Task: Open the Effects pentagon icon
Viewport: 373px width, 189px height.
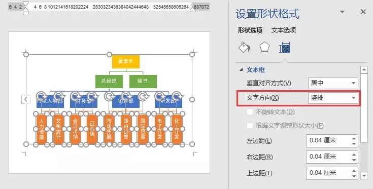Action: [x=264, y=47]
